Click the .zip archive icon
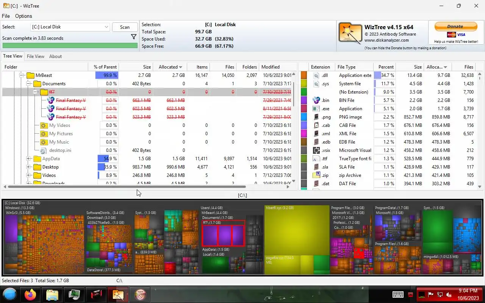Screen dimensions: 485x303 point(316,175)
